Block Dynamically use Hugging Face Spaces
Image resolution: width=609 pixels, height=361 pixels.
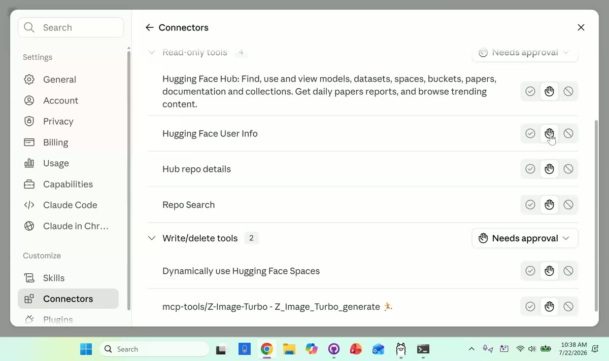(568, 271)
